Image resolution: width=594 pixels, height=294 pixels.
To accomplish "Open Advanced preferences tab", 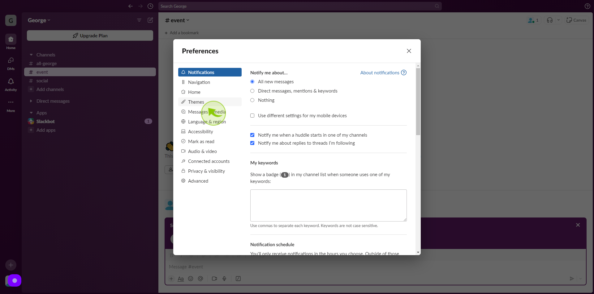I will (210, 181).
